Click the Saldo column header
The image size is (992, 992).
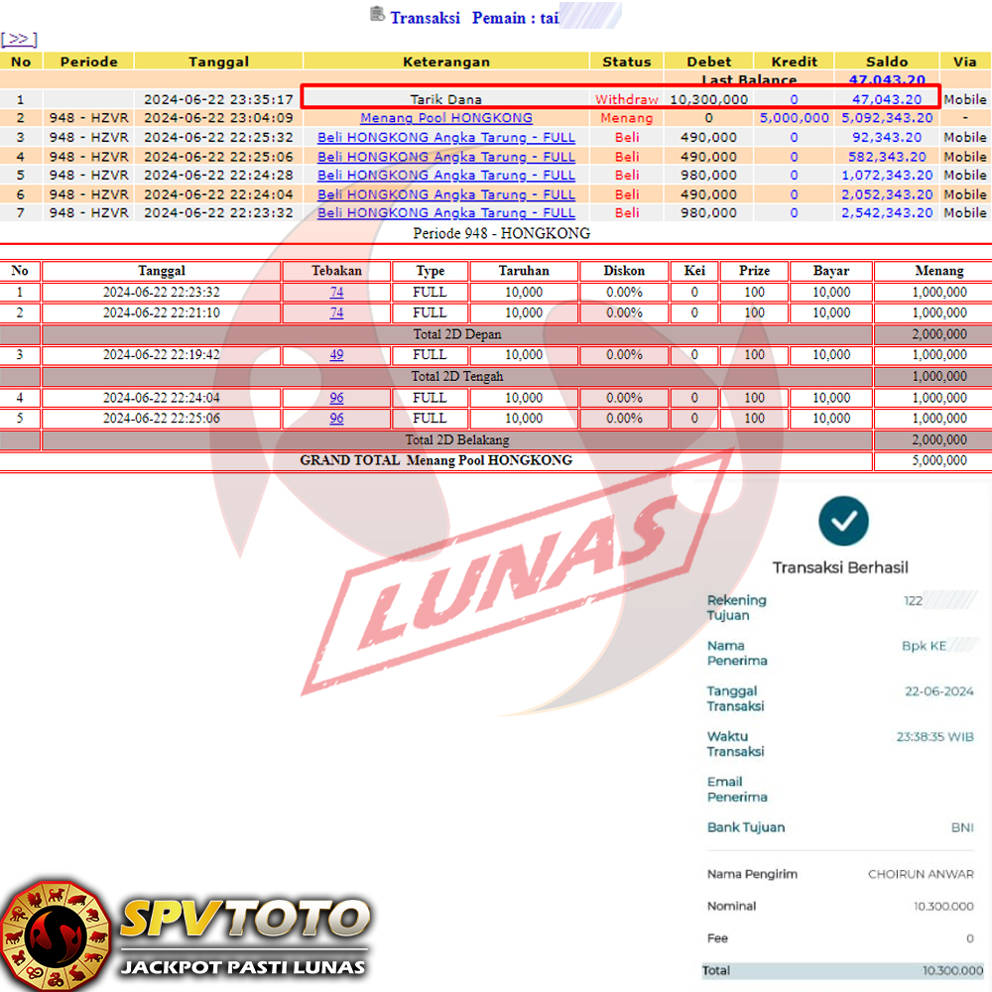(x=886, y=62)
